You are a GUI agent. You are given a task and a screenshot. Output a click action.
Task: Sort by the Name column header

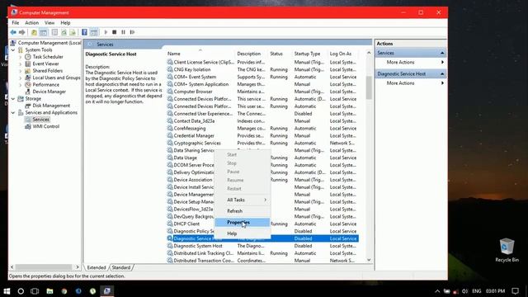[200, 54]
